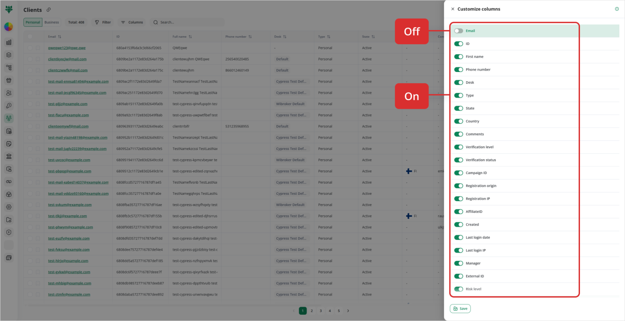Switch to the Business tab
The image size is (625, 321).
(52, 22)
